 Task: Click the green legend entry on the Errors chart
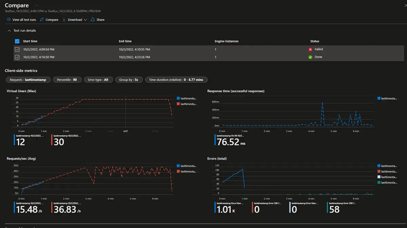click(x=388, y=182)
